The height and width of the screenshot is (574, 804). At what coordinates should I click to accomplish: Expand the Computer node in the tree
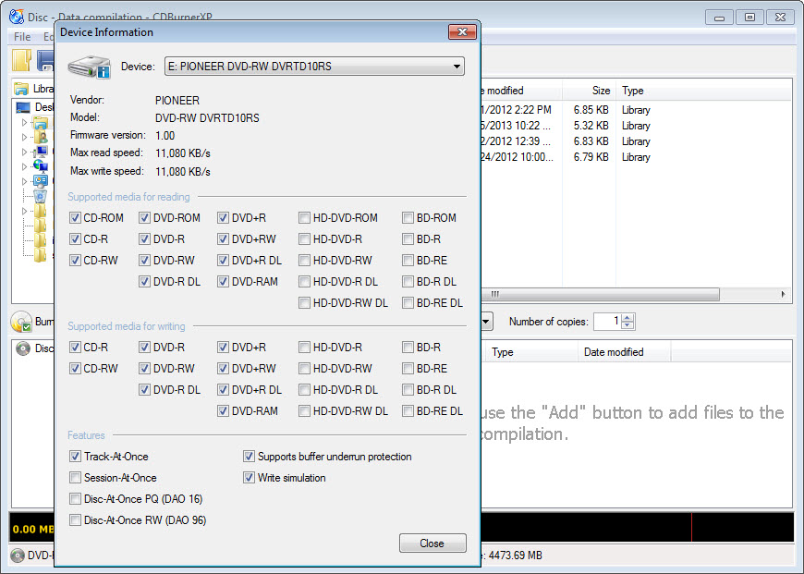(x=24, y=152)
